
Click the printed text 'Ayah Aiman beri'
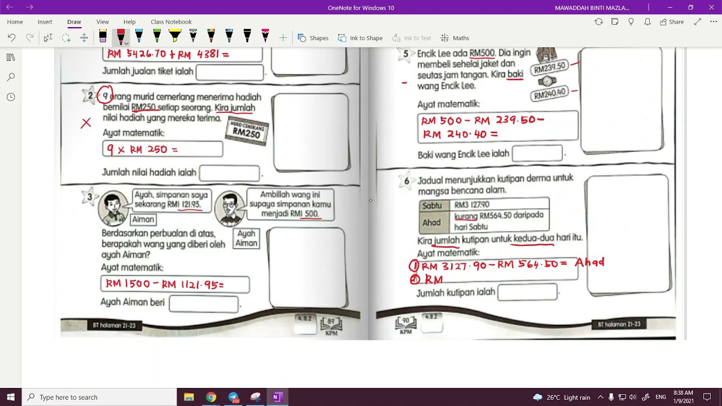133,302
